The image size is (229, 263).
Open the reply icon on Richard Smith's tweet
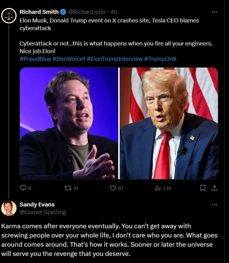click(x=23, y=188)
